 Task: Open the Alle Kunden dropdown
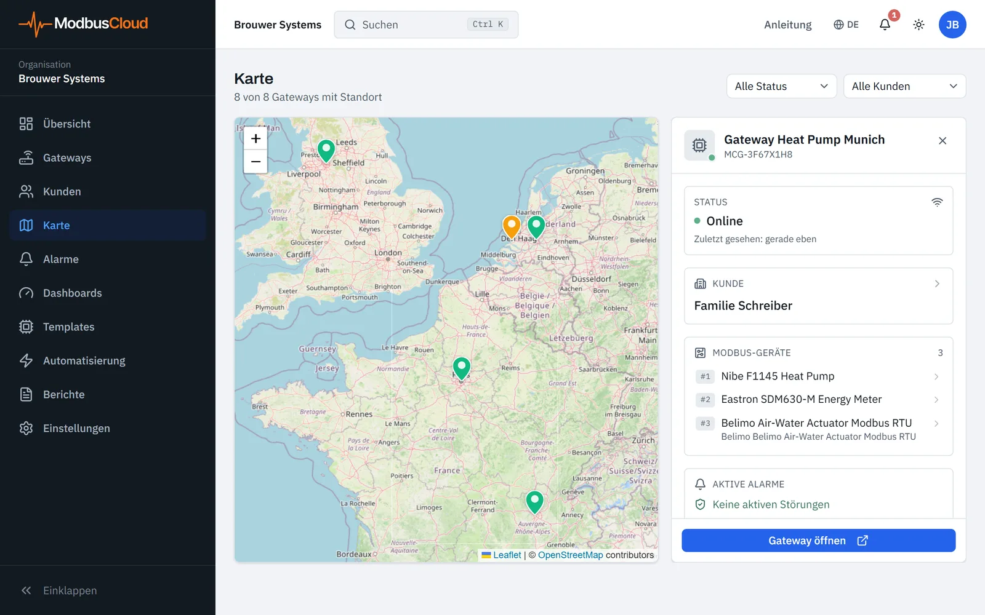click(x=904, y=86)
